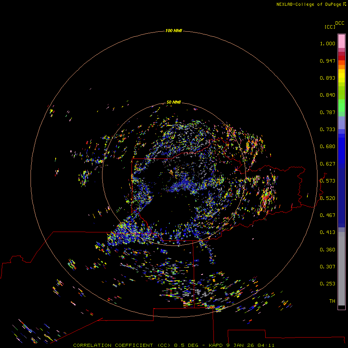Pick the pink segment atop the color bar
This screenshot has width=348, height=348.
[341, 41]
